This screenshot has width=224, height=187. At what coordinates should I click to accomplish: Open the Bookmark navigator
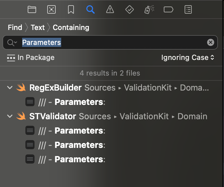[71, 9]
